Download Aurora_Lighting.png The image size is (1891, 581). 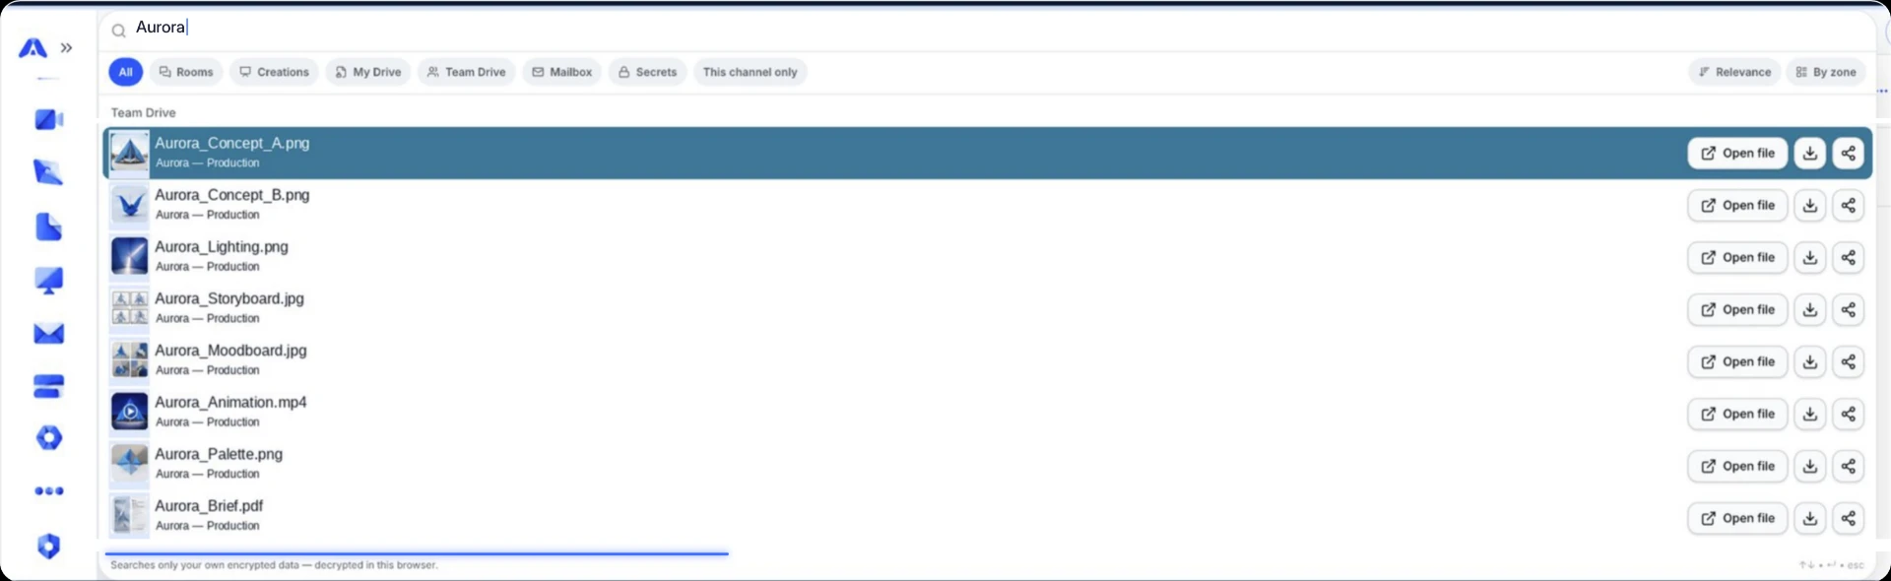(1809, 257)
